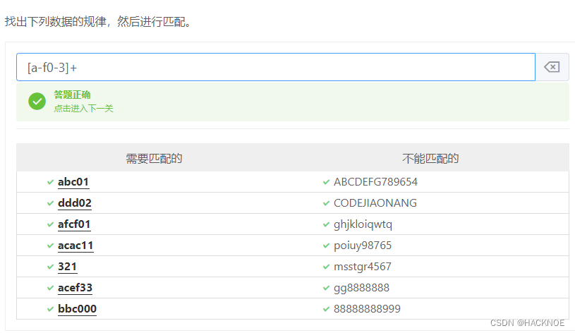Click the check mark icon next to abc01
This screenshot has width=575, height=333.
pyautogui.click(x=50, y=182)
